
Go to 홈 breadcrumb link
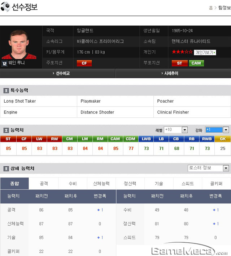pyautogui.click(x=211, y=8)
